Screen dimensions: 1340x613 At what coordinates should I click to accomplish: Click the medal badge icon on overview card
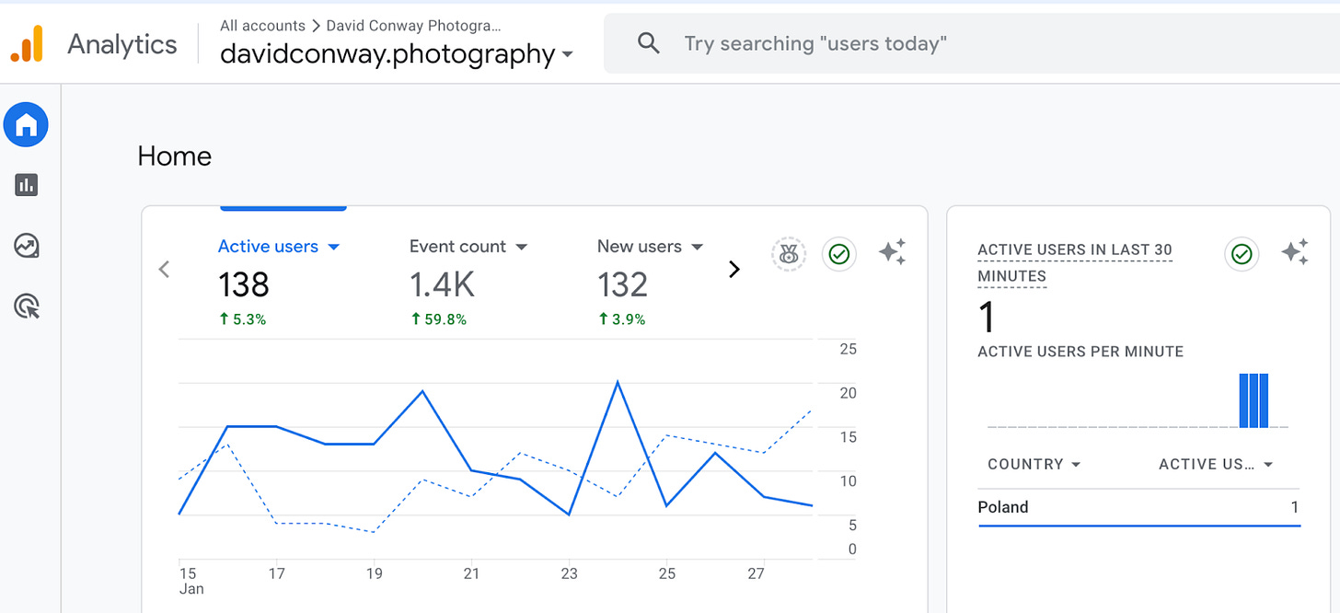coord(789,254)
